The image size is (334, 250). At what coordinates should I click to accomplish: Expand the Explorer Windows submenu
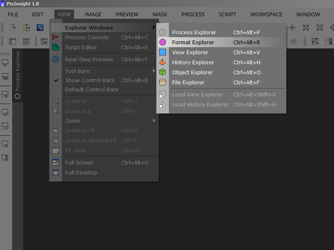104,28
